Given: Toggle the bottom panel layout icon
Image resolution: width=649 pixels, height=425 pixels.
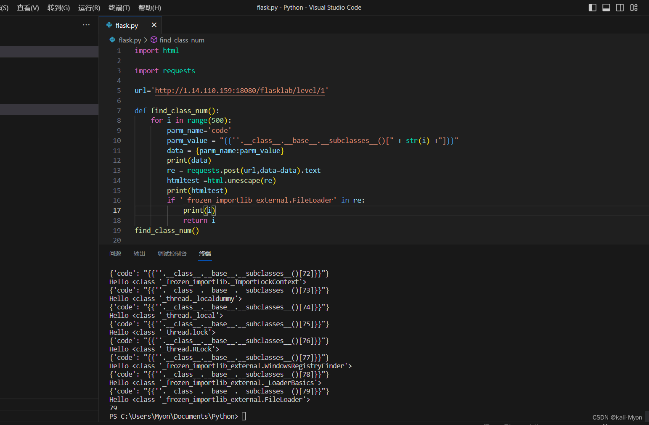Looking at the screenshot, I should (606, 8).
